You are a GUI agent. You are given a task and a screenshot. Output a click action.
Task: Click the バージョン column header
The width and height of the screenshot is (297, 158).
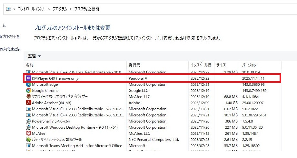249,65
